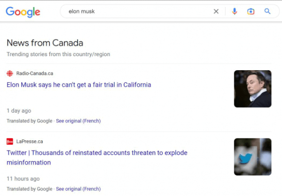The width and height of the screenshot is (282, 196).
Task: Focus the search field containing "elon musk"
Action: [136, 12]
